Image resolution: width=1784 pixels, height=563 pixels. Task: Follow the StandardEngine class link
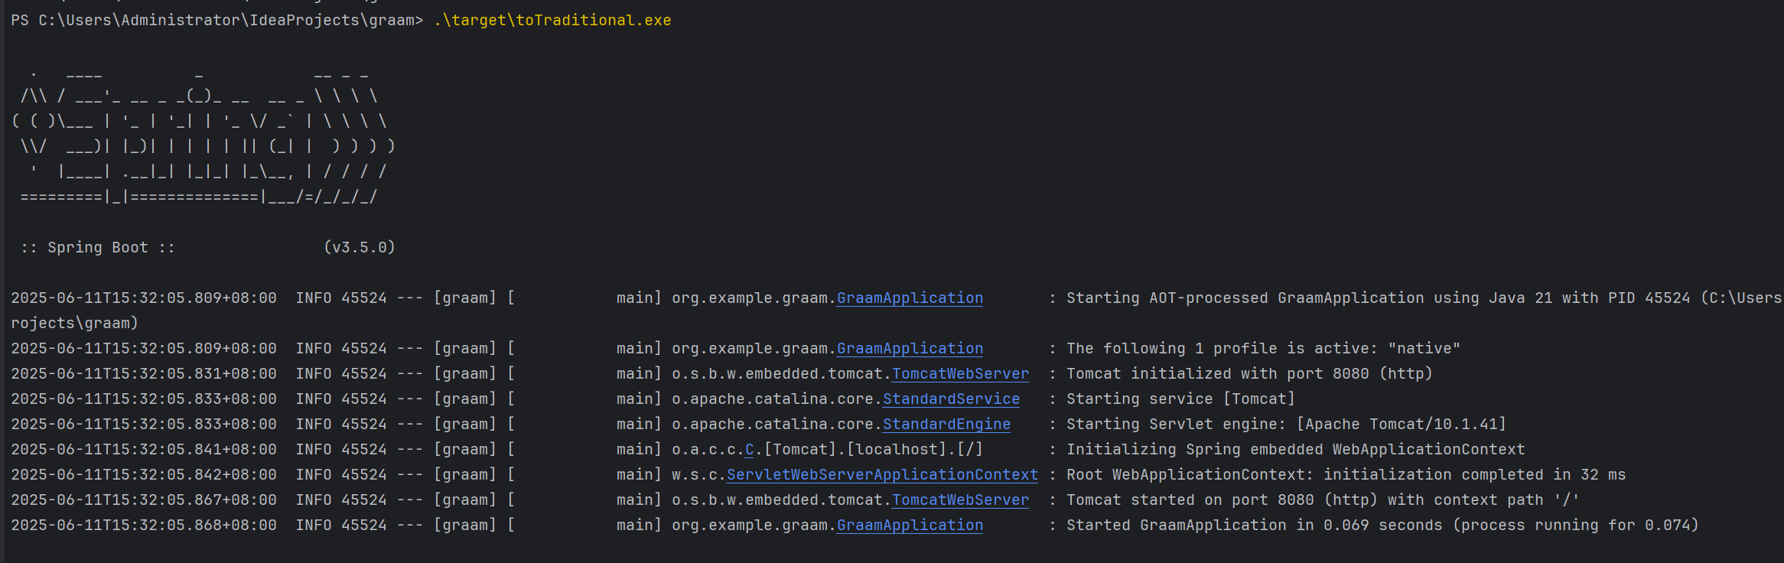pyautogui.click(x=946, y=425)
